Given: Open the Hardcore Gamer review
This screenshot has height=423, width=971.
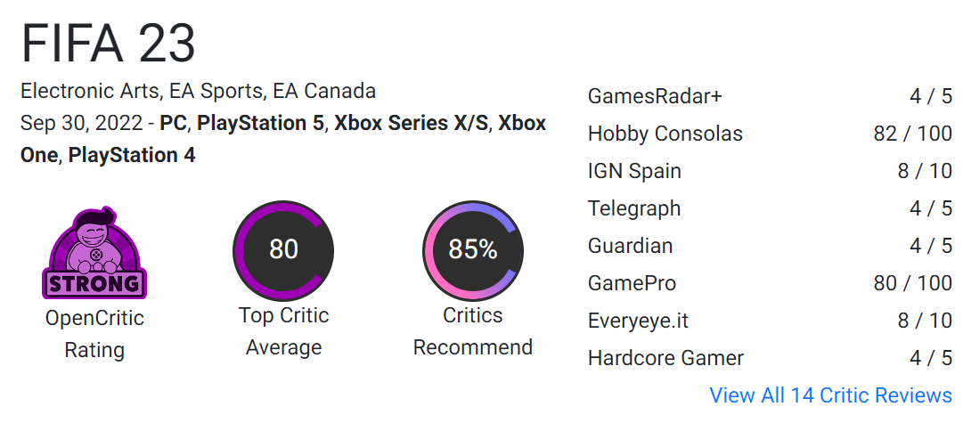Looking at the screenshot, I should [665, 358].
